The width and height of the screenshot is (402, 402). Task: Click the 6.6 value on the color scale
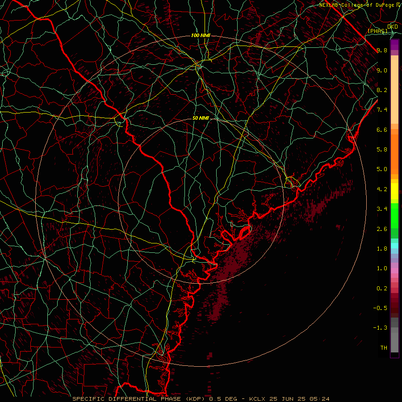(x=382, y=130)
